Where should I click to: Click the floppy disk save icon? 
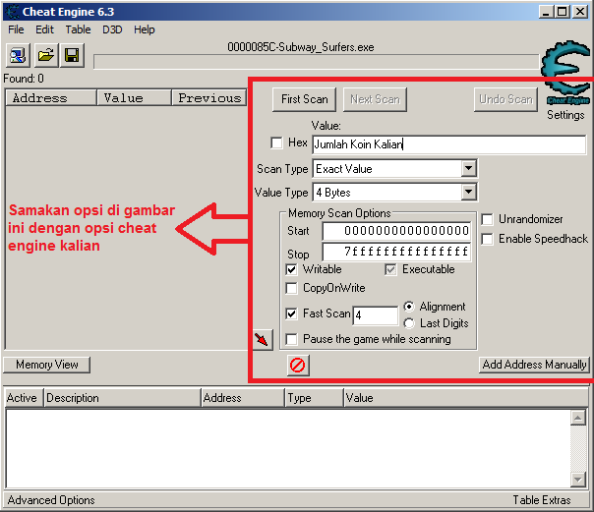coord(72,55)
